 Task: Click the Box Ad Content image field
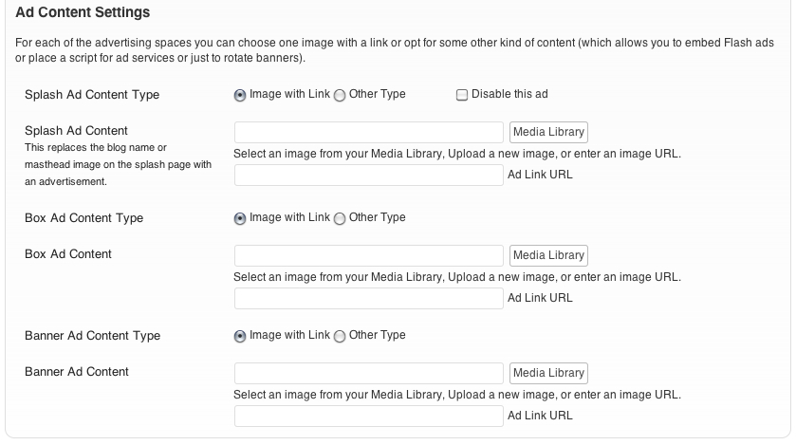(369, 255)
